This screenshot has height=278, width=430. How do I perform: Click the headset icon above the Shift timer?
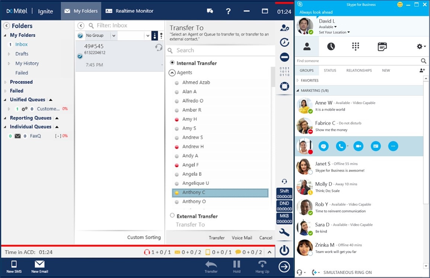284,181
